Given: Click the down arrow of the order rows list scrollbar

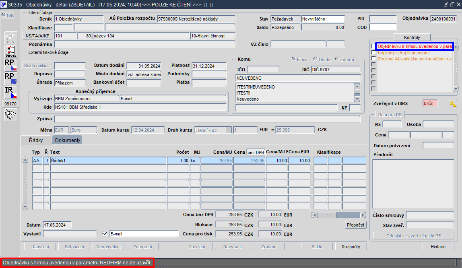Looking at the screenshot, I should pyautogui.click(x=25, y=206).
